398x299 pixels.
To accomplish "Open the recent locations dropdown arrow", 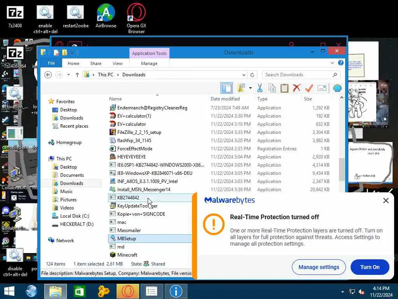I will coord(68,75).
